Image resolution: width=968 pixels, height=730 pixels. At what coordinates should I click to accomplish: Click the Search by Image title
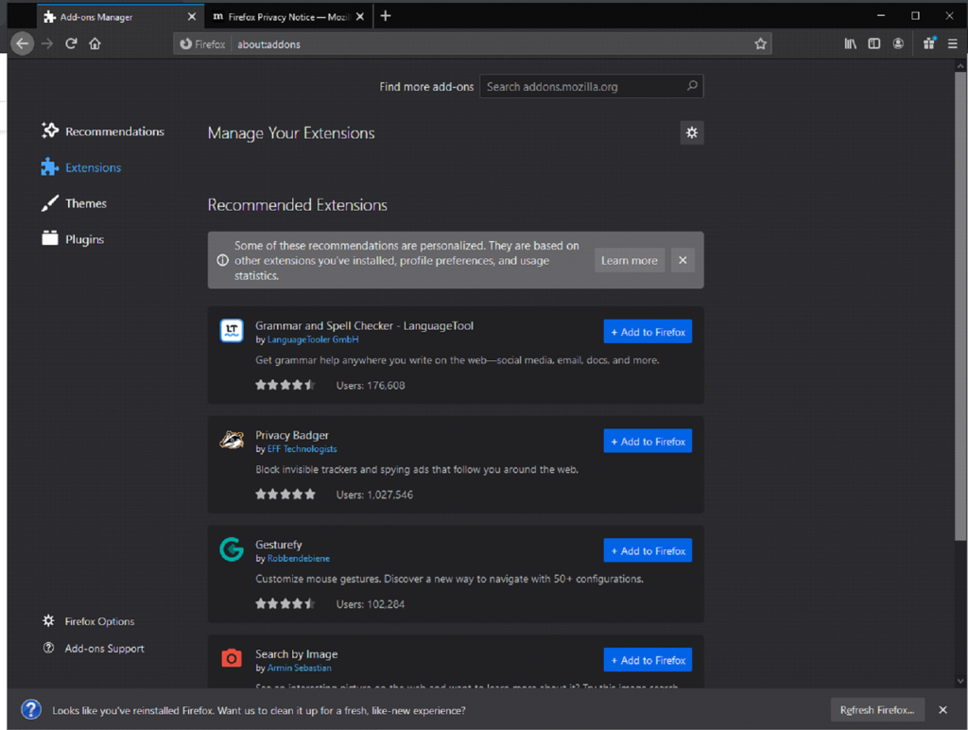[296, 653]
